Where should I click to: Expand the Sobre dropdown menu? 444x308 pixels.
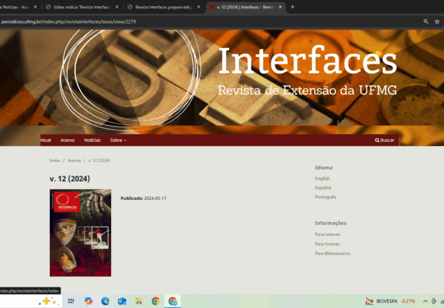click(x=118, y=140)
